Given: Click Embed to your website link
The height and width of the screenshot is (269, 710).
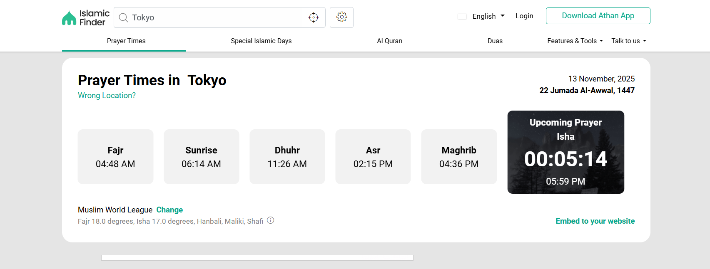Looking at the screenshot, I should pyautogui.click(x=595, y=221).
